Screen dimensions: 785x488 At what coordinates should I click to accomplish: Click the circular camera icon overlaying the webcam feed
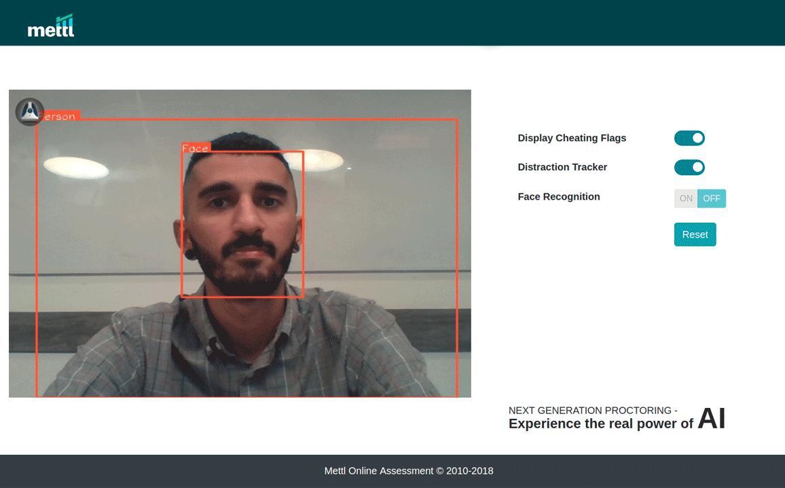click(29, 111)
